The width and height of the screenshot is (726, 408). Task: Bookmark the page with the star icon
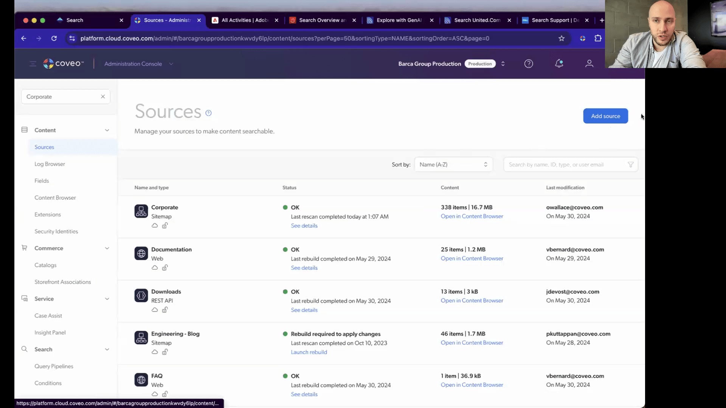(x=562, y=39)
